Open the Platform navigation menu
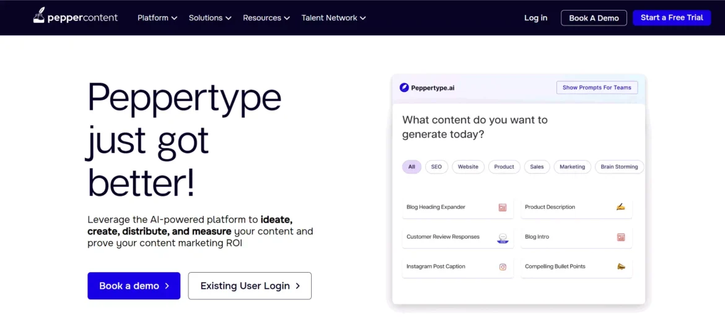Image resolution: width=725 pixels, height=331 pixels. click(x=157, y=17)
